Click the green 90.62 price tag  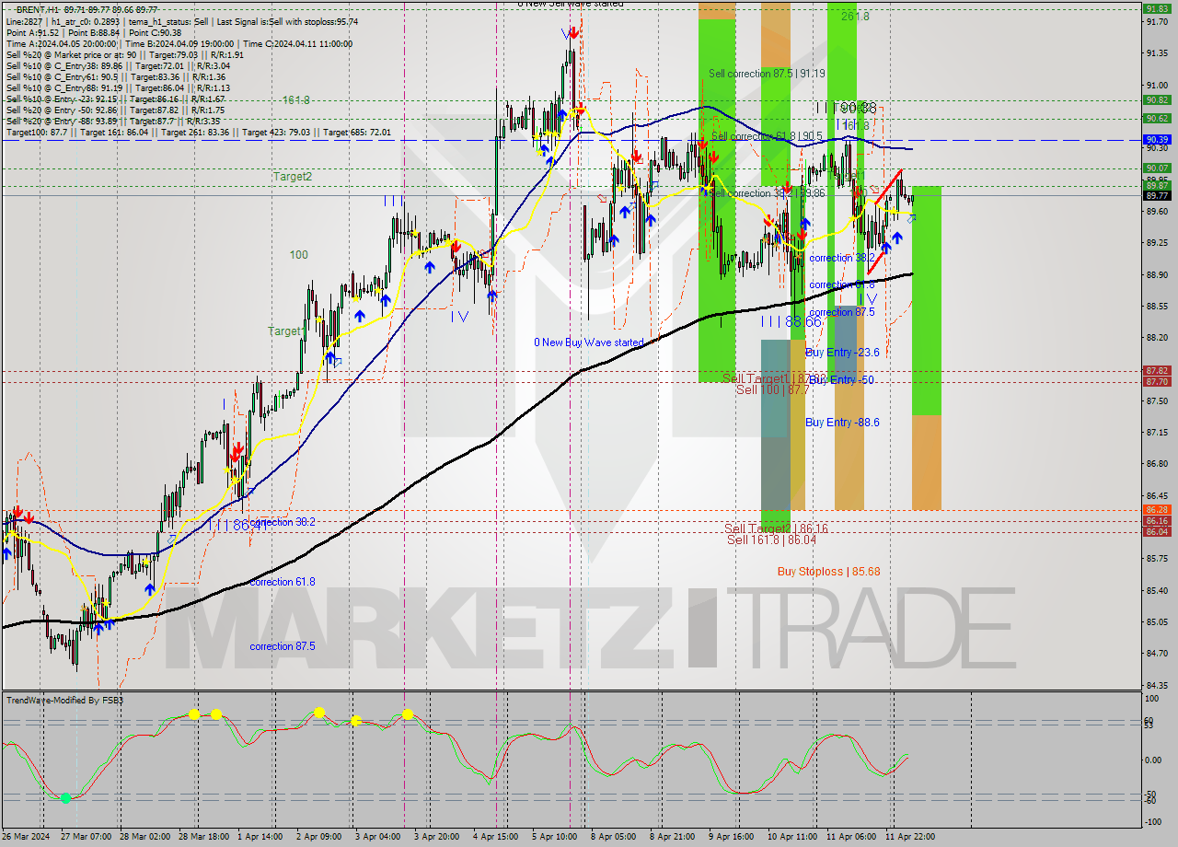[x=1157, y=118]
